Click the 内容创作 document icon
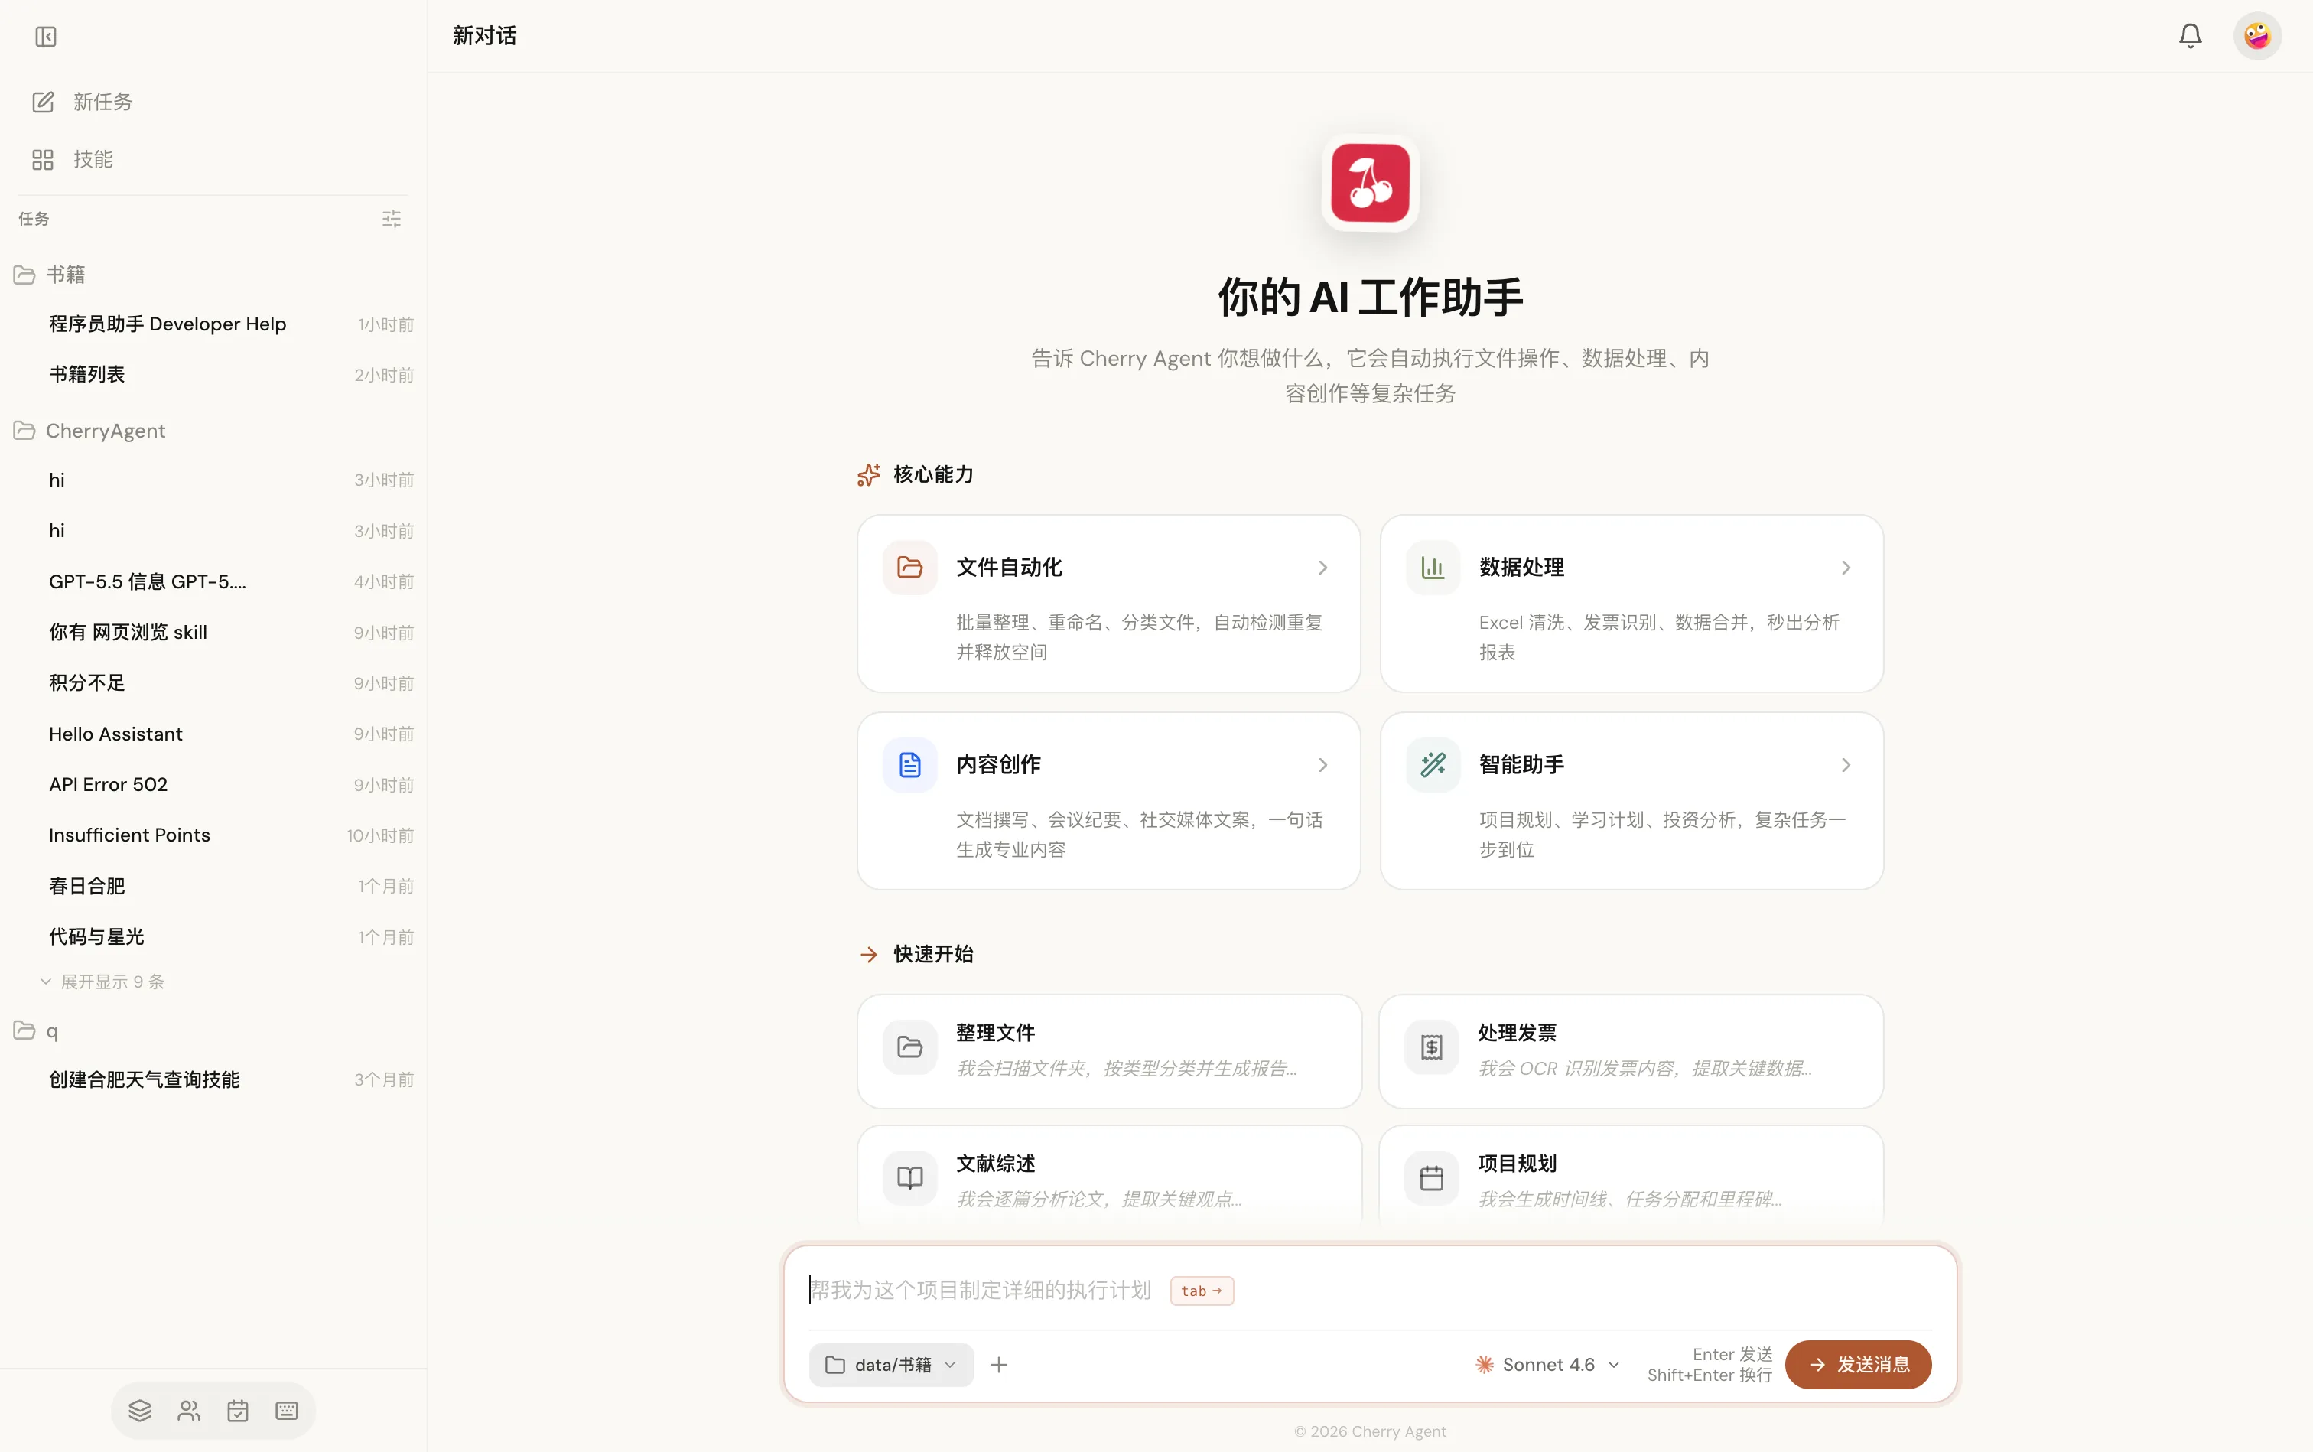This screenshot has width=2313, height=1452. (x=909, y=764)
